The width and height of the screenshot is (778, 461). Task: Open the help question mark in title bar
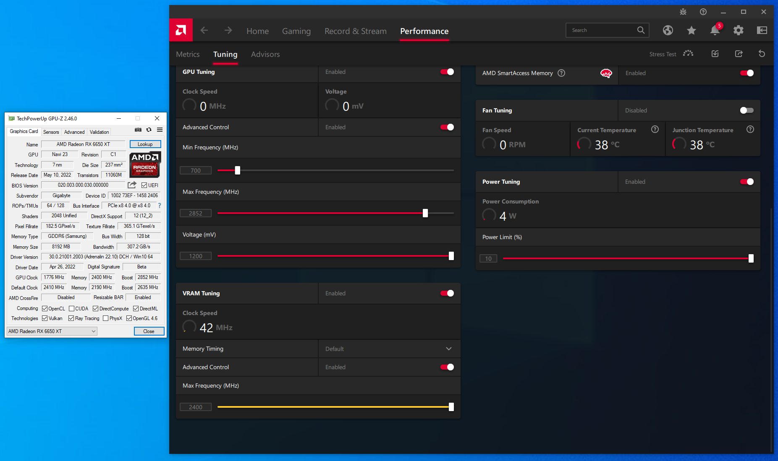[703, 12]
